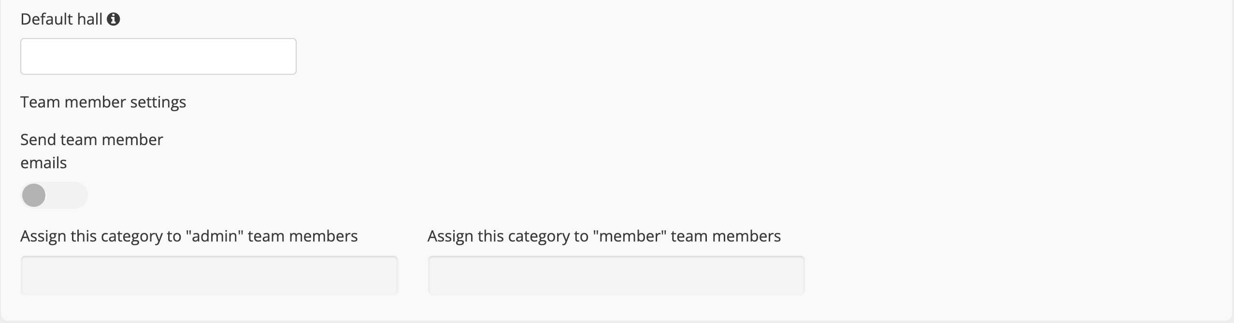The width and height of the screenshot is (1234, 323).
Task: Click right end of admin category field
Action: coord(387,275)
